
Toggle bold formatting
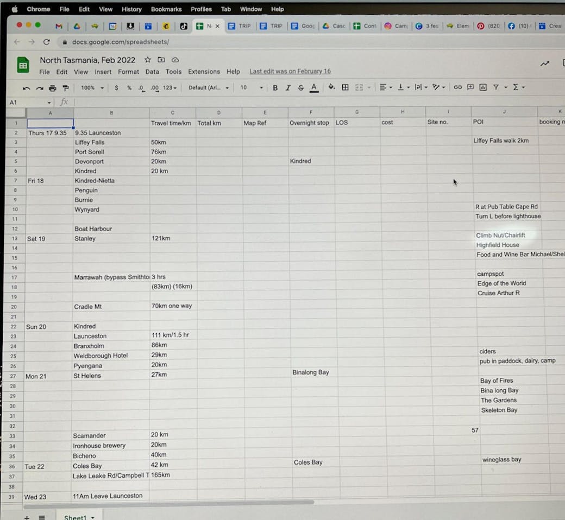pyautogui.click(x=275, y=88)
